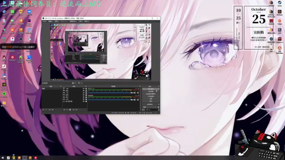Select the 显示器采集 source row
Image resolution: width=285 pixels, height=160 pixels.
tap(75, 101)
